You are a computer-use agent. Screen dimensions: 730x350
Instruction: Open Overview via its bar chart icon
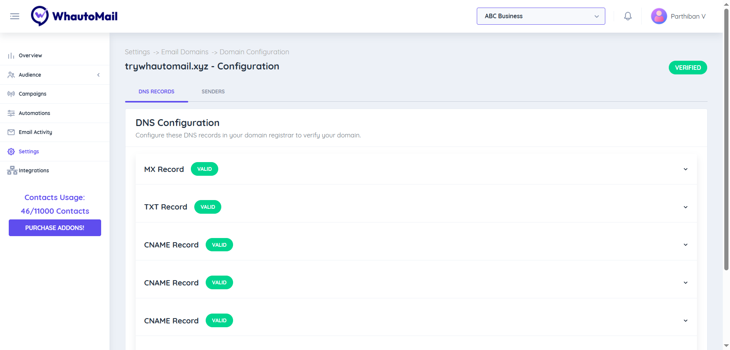[x=11, y=56]
